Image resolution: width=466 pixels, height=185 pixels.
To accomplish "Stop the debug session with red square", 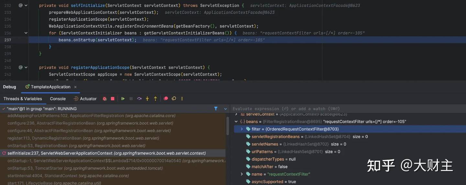I will [113, 99].
